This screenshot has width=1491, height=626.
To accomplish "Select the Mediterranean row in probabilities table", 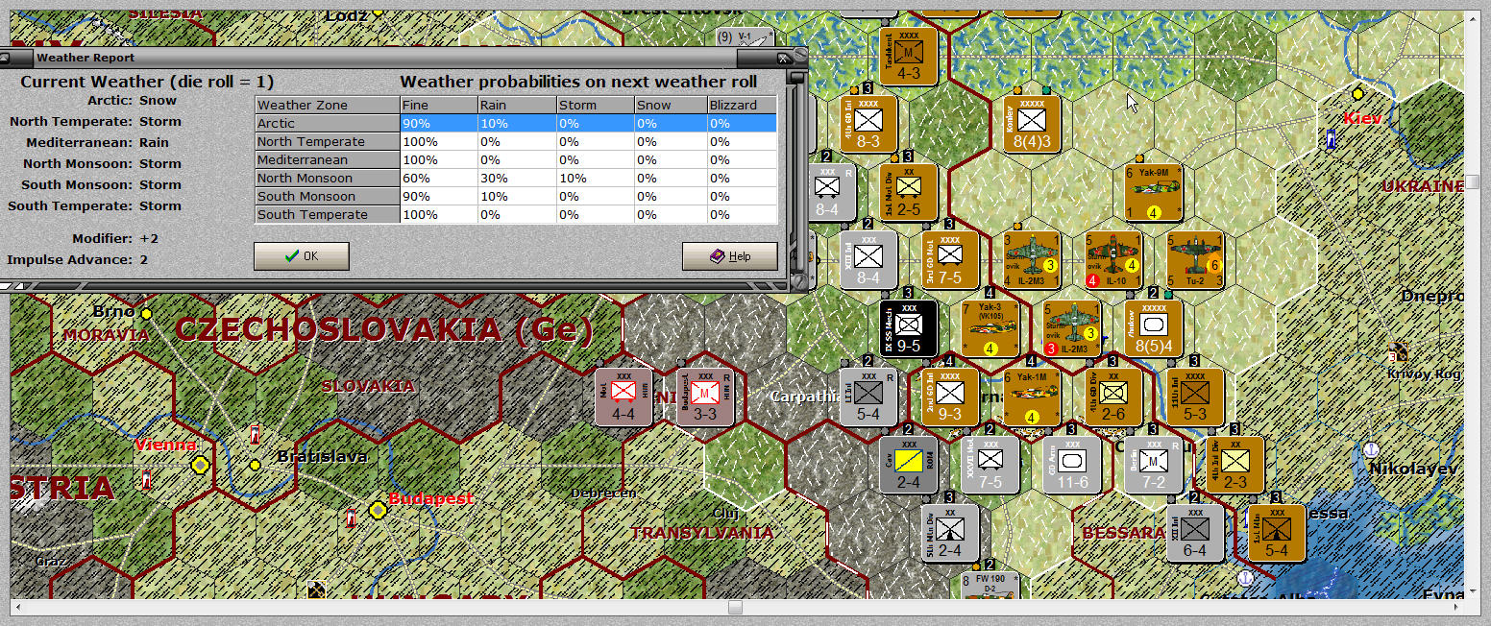I will point(515,159).
